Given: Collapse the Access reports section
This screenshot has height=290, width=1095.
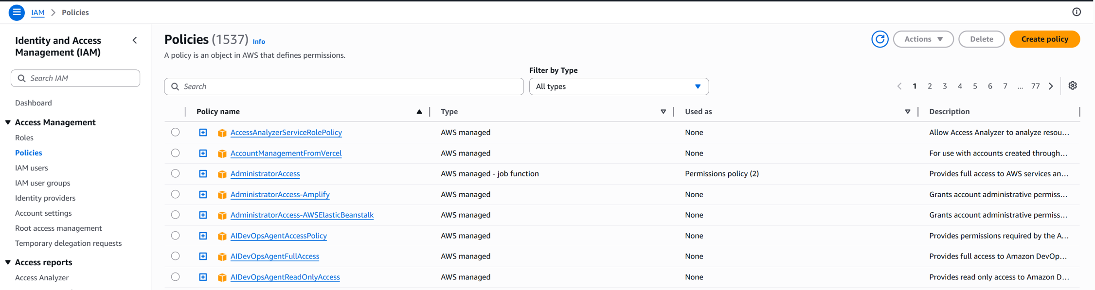Looking at the screenshot, I should click(x=8, y=262).
